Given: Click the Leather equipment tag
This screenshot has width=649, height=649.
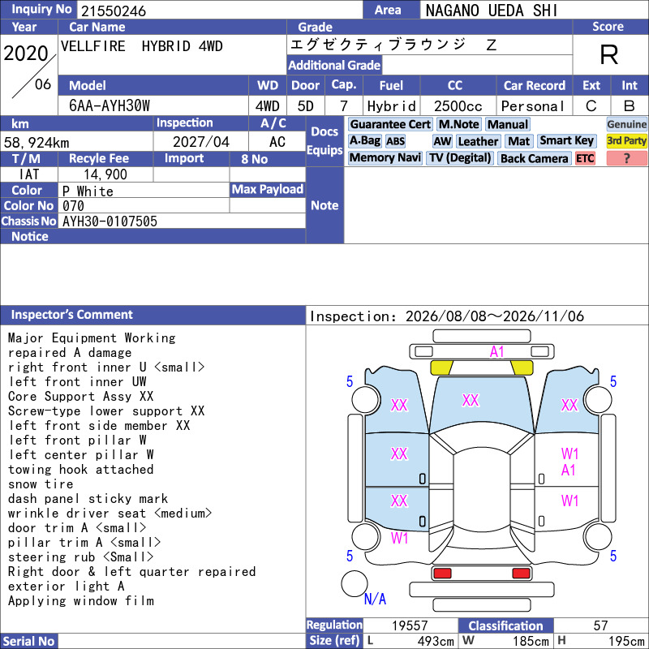Looking at the screenshot, I should 478,141.
